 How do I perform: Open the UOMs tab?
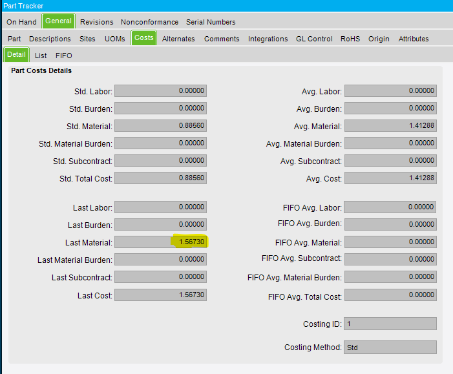(x=114, y=39)
